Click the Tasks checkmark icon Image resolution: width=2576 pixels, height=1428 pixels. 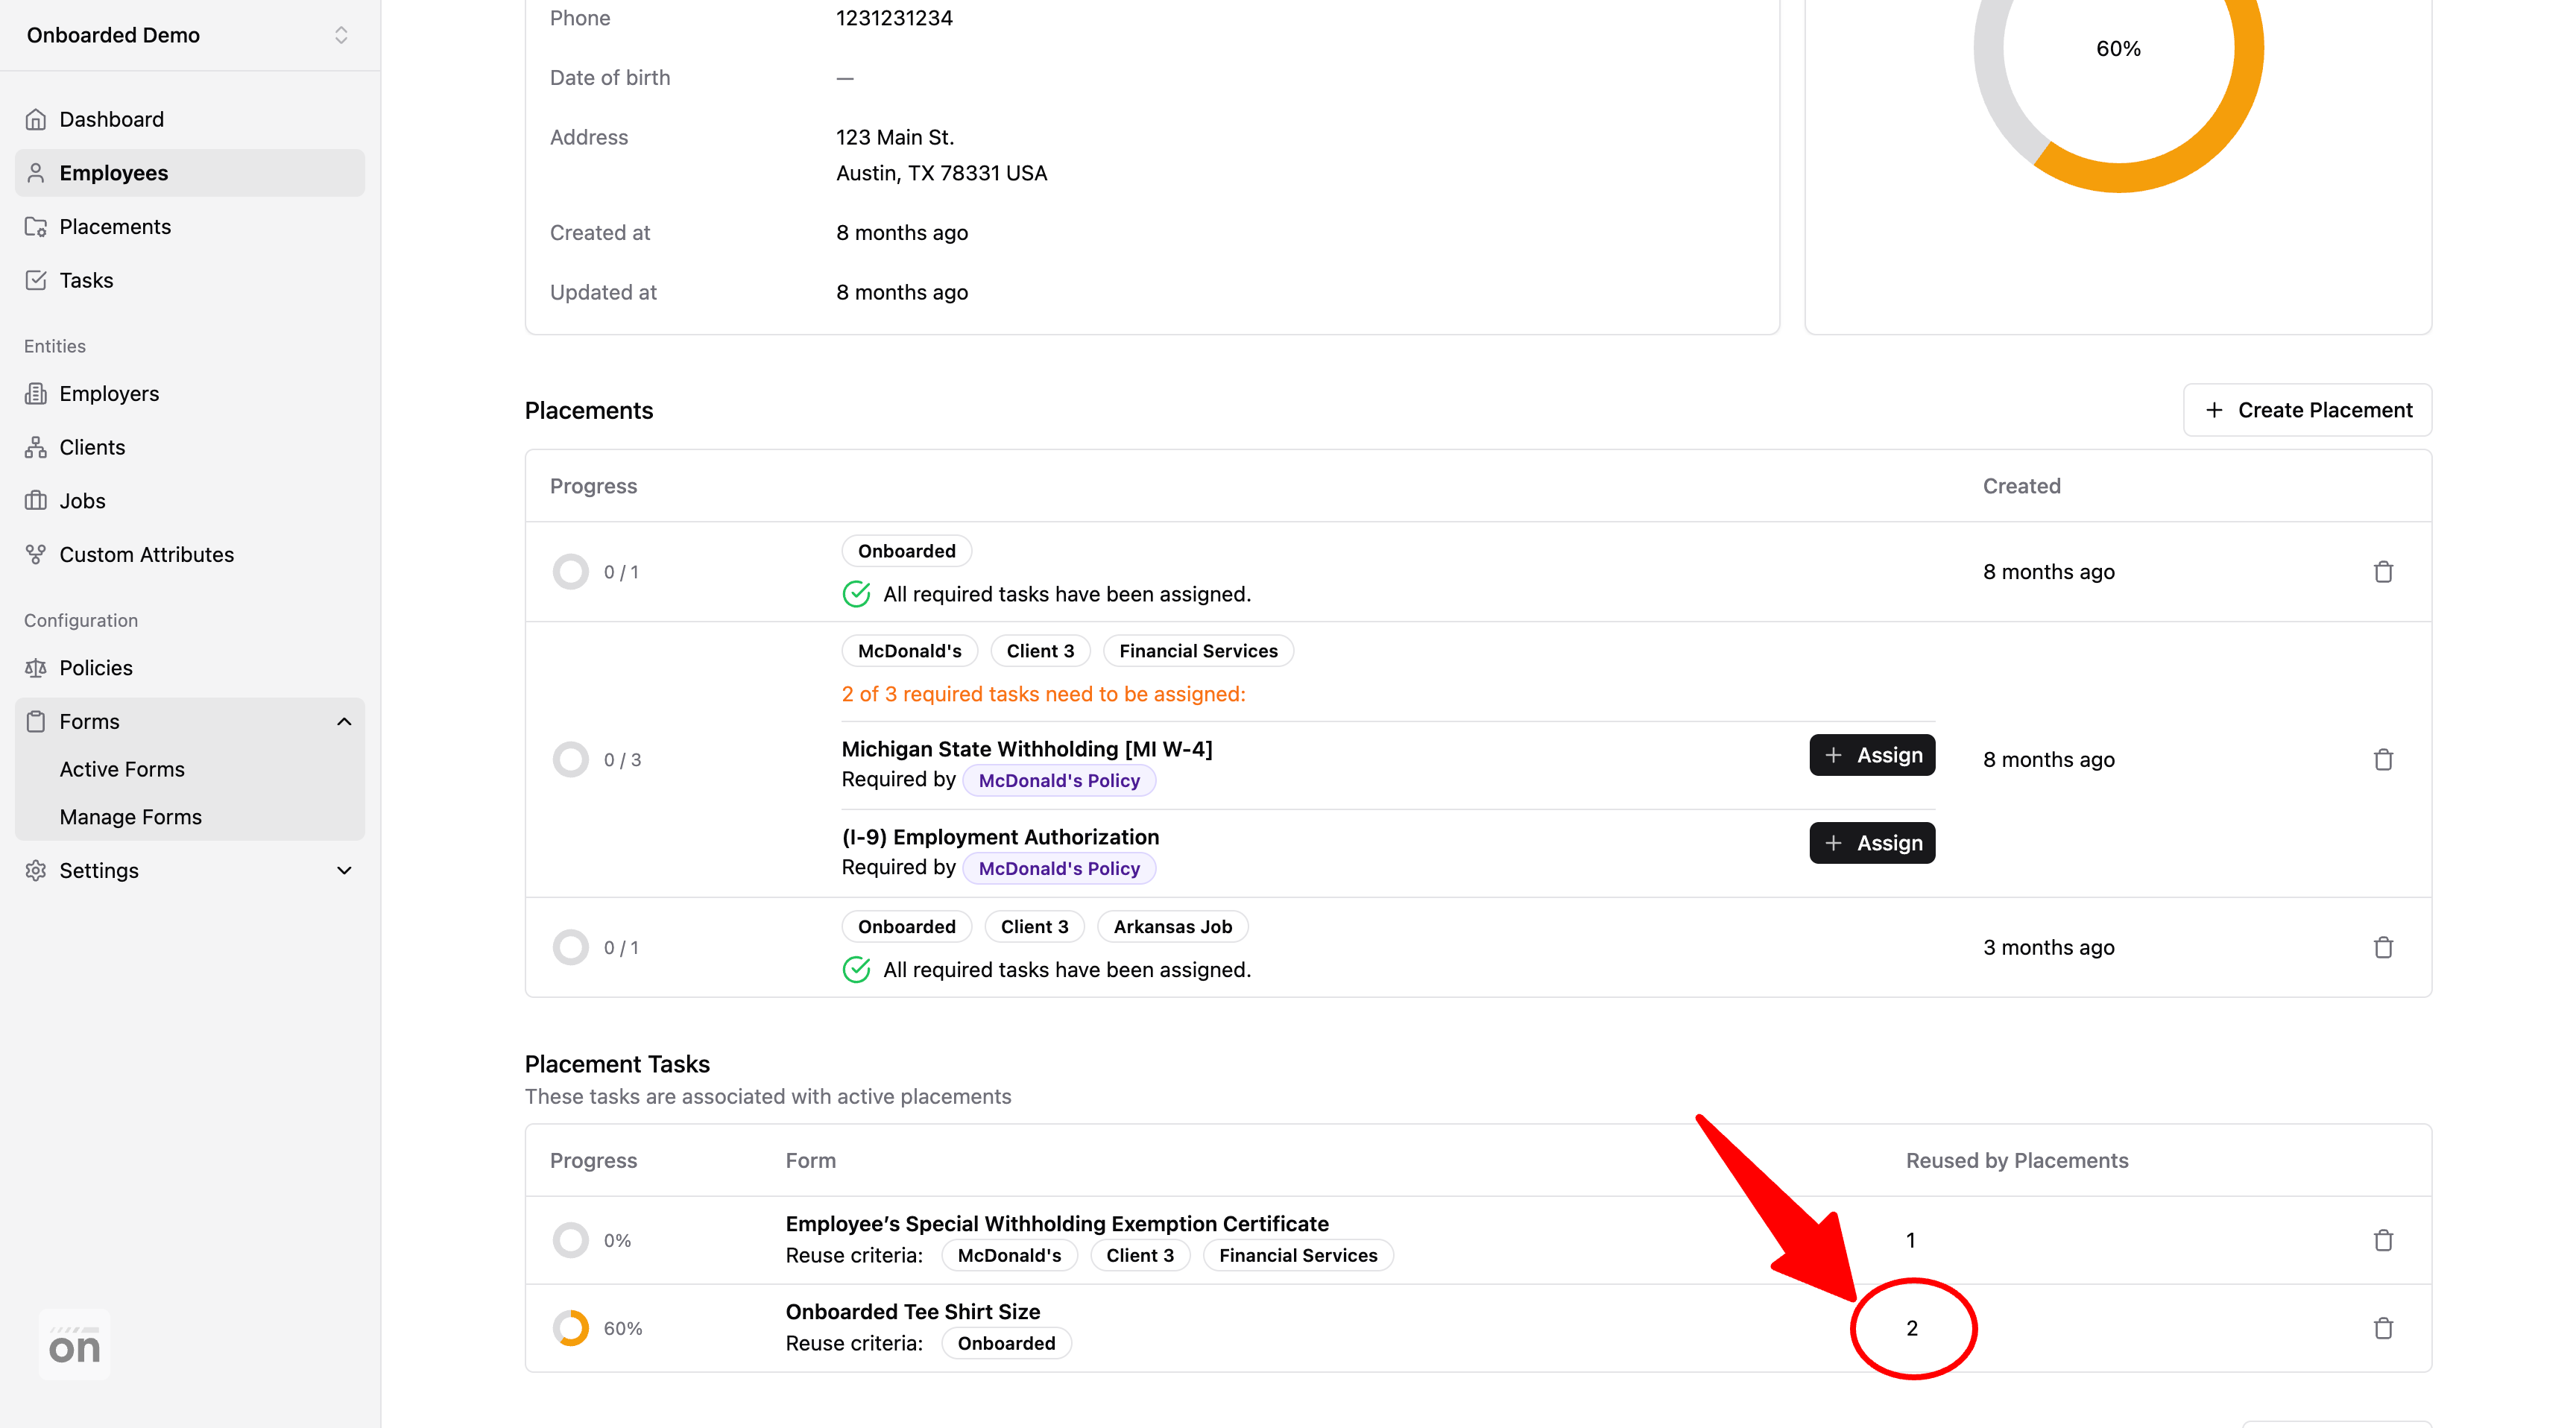[36, 280]
